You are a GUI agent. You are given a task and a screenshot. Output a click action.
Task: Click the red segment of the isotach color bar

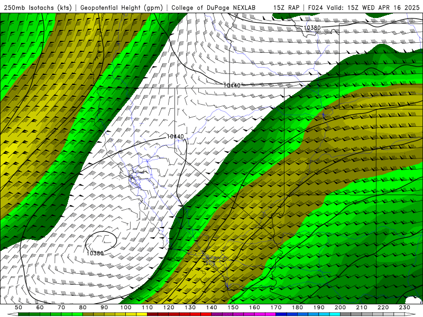point(179,314)
